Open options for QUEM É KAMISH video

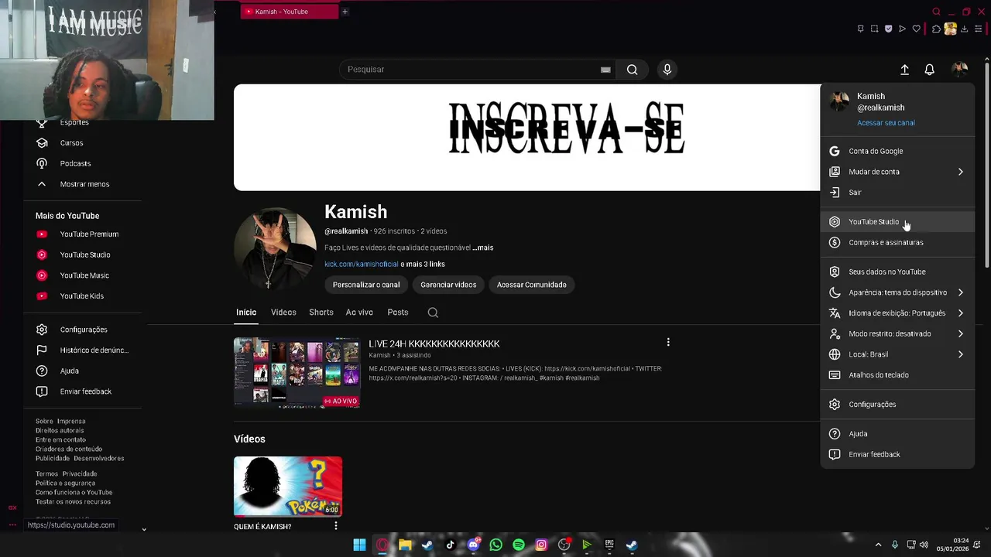pyautogui.click(x=335, y=526)
